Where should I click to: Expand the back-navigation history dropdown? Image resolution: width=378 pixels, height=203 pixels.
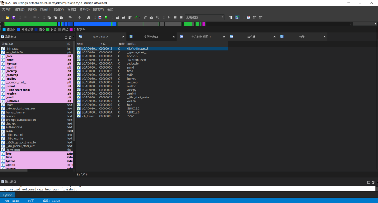(x=29, y=17)
